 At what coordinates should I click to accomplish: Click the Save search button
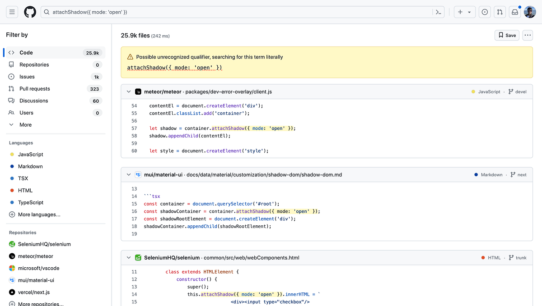506,35
